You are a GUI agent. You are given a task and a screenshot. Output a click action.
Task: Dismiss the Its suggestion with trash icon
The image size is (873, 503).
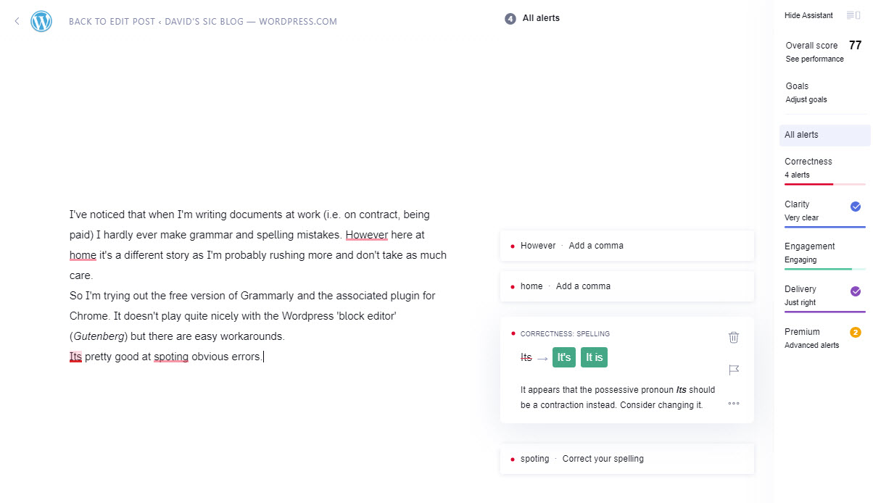(734, 337)
